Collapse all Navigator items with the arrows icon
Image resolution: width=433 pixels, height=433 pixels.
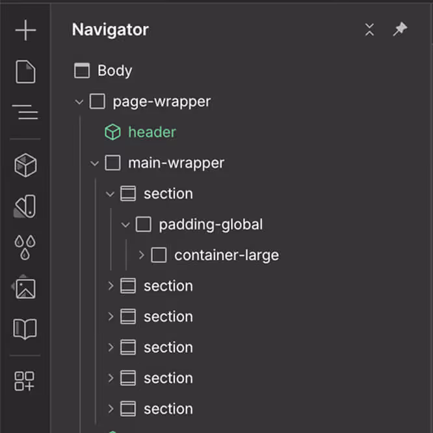pyautogui.click(x=369, y=29)
